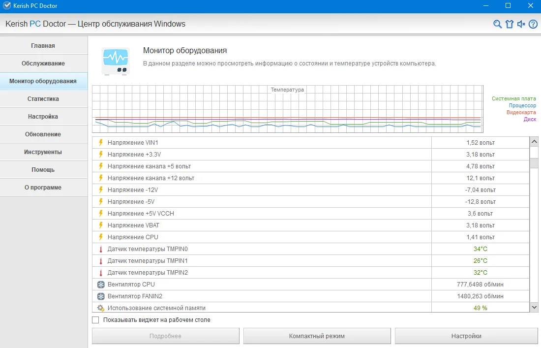Enable the desktop widget checkbox
Viewport: 541px width, 348px height.
[x=95, y=320]
